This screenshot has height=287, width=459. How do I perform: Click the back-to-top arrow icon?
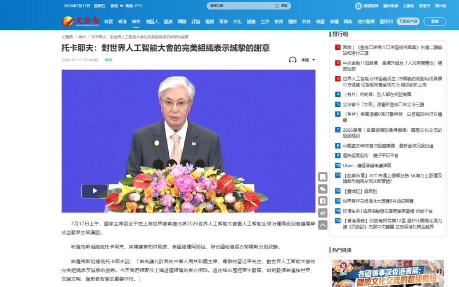coord(323,225)
